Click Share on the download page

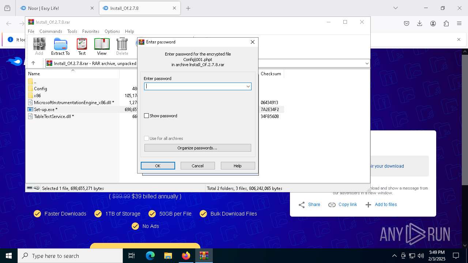click(x=309, y=205)
